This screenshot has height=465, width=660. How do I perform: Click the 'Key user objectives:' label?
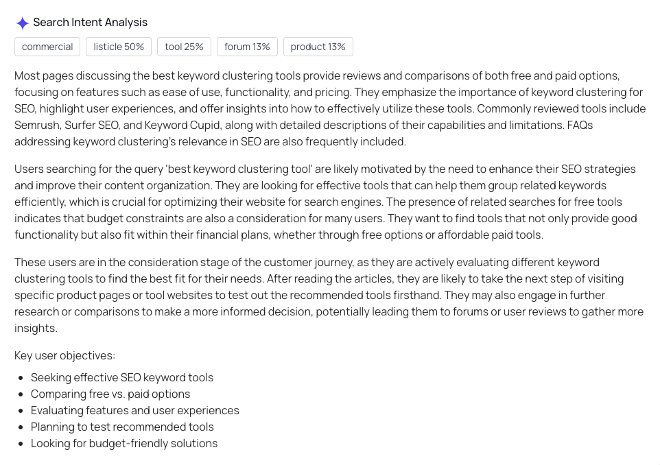click(x=64, y=355)
